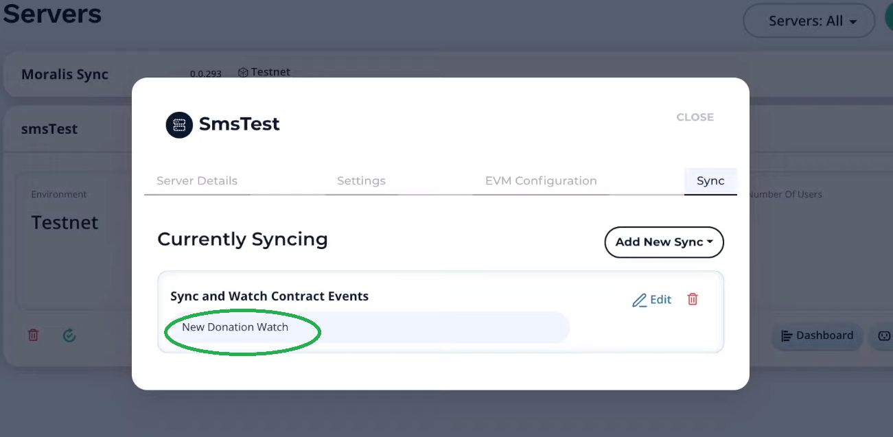
Task: Click the icon button right of Dashboard
Action: [882, 336]
